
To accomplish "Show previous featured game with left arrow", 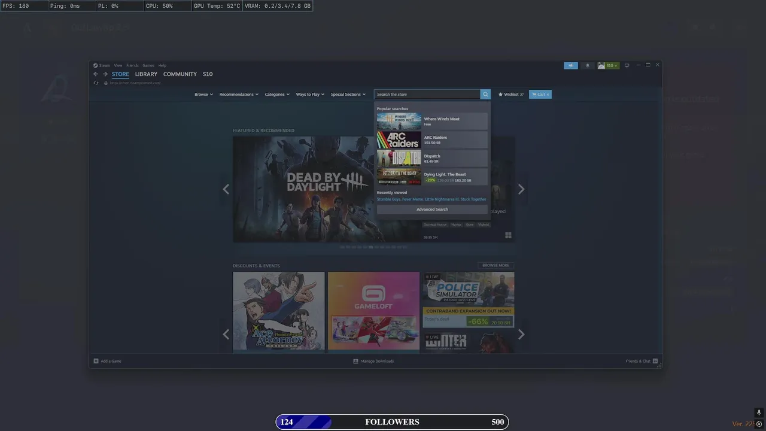I will (x=226, y=189).
